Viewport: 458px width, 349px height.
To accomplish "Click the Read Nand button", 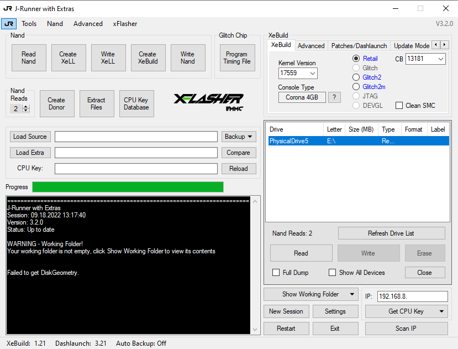I will (29, 58).
